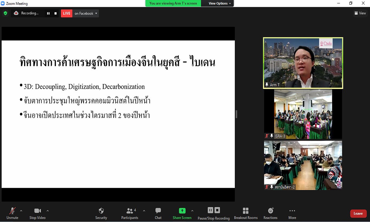Open the Chat window
370x222 pixels.
(x=158, y=213)
